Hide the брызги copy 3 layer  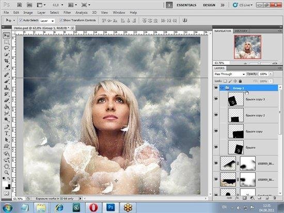click(x=216, y=99)
